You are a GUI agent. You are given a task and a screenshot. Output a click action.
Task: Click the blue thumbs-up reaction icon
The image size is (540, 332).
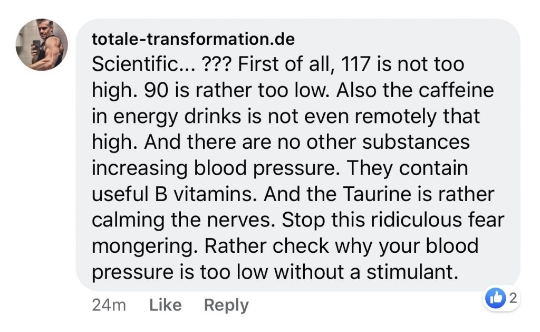495,298
